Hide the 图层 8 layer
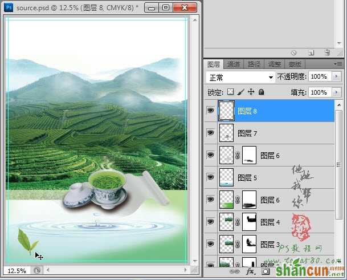 210,110
